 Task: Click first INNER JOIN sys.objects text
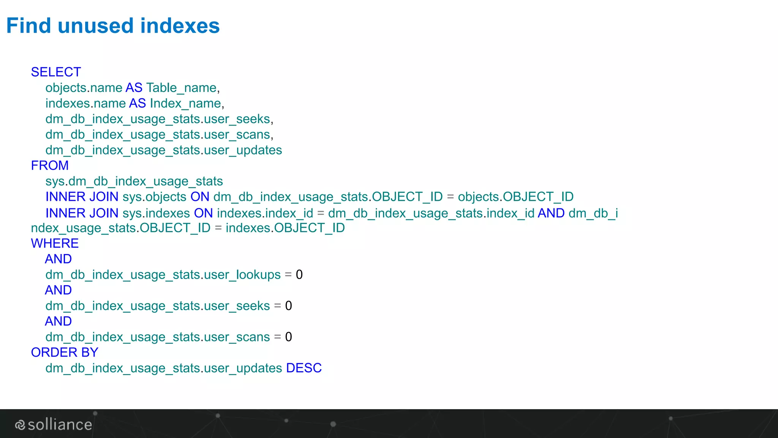click(116, 197)
